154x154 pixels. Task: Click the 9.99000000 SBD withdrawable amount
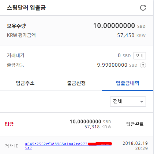click(117, 65)
